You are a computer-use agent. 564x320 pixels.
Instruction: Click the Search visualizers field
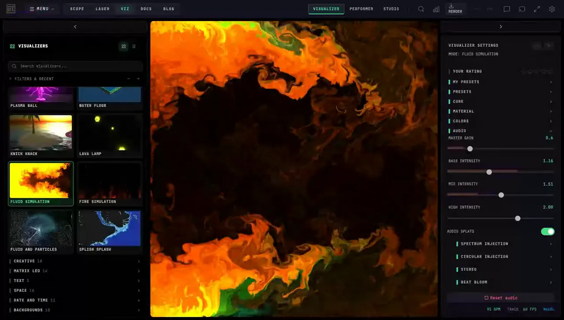[x=75, y=66]
